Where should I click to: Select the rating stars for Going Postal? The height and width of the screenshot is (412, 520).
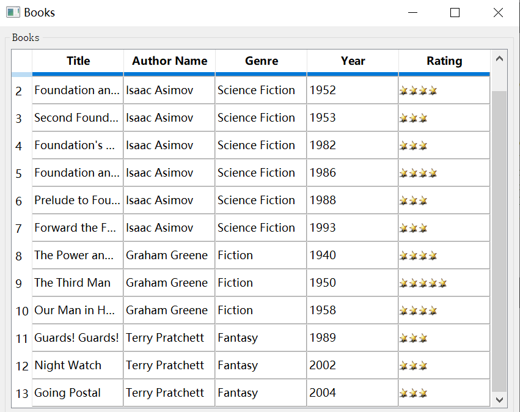[x=414, y=393]
